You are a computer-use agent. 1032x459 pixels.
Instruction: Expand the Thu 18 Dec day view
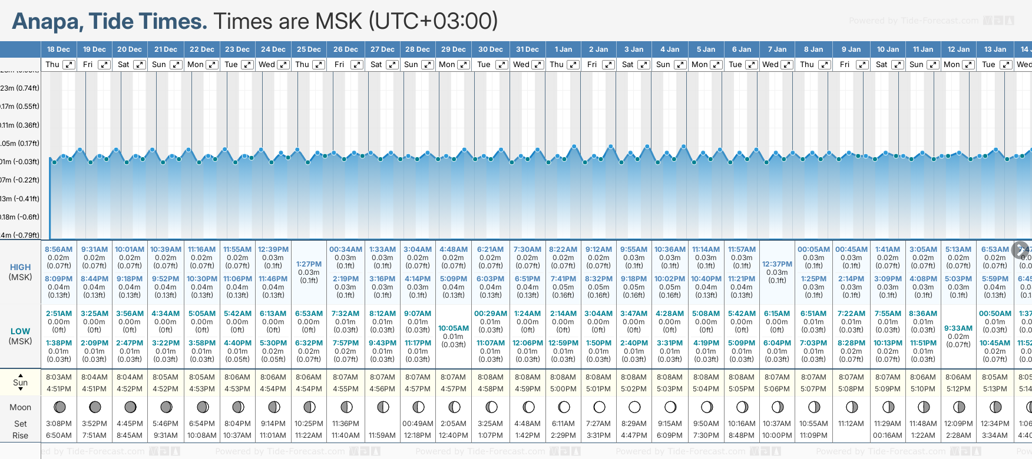tap(69, 65)
